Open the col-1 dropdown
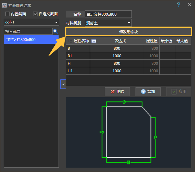Image resolution: width=195 pixels, height=172 pixels. [32, 22]
